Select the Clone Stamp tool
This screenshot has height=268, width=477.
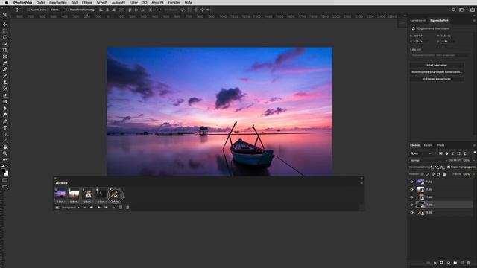(x=5, y=83)
